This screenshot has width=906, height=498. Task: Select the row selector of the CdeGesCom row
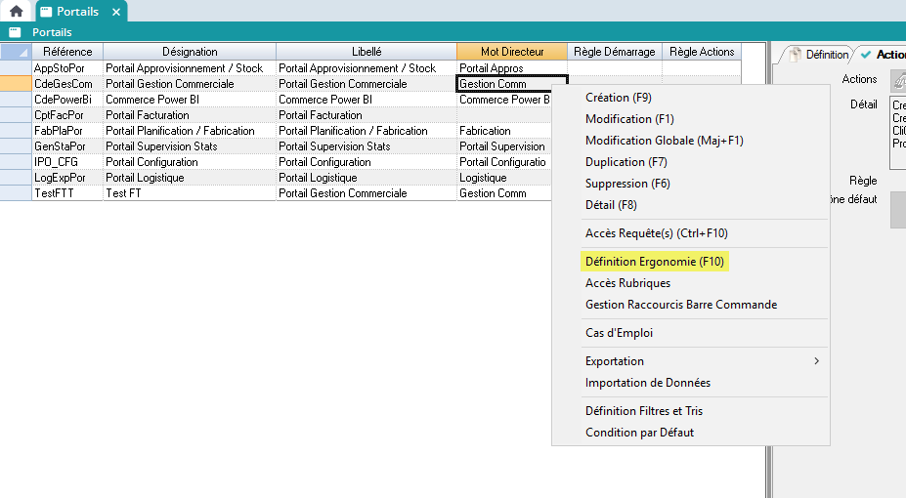(x=16, y=84)
